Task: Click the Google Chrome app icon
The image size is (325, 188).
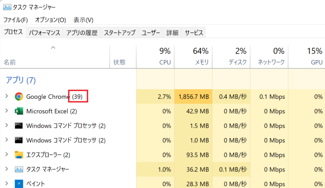Action: pyautogui.click(x=19, y=97)
